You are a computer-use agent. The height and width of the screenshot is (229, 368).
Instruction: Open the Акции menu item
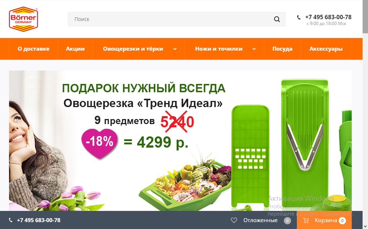click(75, 49)
